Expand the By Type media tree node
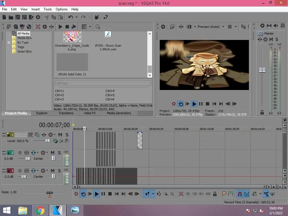The width and height of the screenshot is (288, 216). 9,43
